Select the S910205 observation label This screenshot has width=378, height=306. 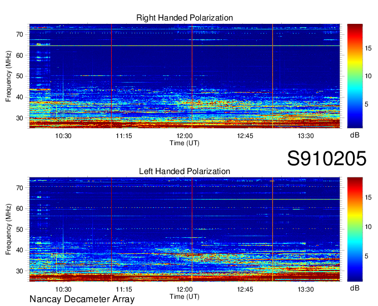(327, 159)
